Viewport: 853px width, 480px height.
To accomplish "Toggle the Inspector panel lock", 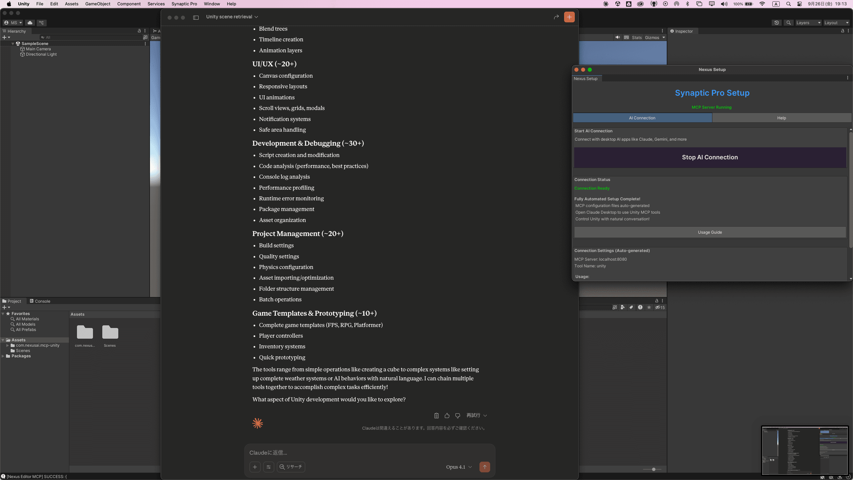I will (x=843, y=31).
